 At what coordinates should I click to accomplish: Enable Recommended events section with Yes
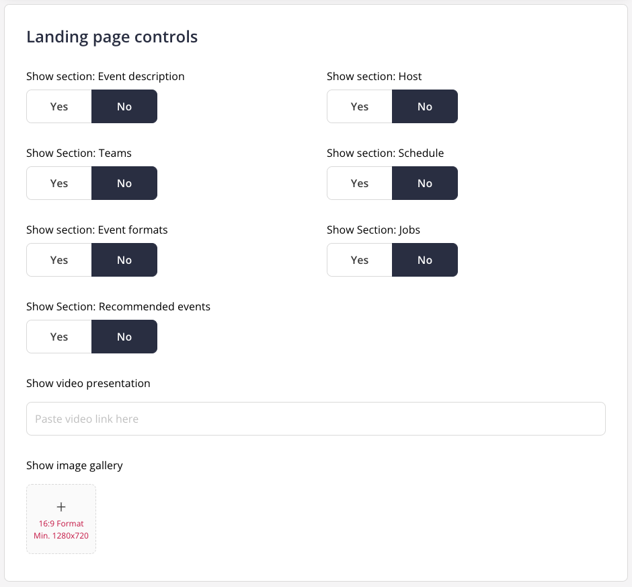(59, 337)
